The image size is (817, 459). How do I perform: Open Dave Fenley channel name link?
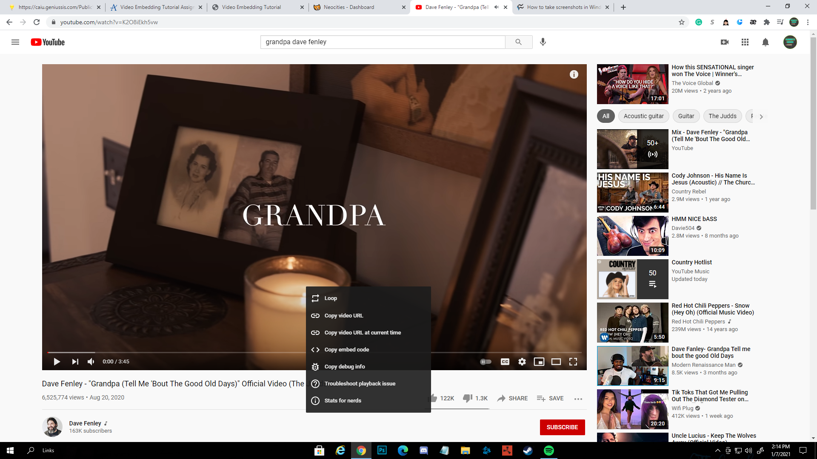85,423
